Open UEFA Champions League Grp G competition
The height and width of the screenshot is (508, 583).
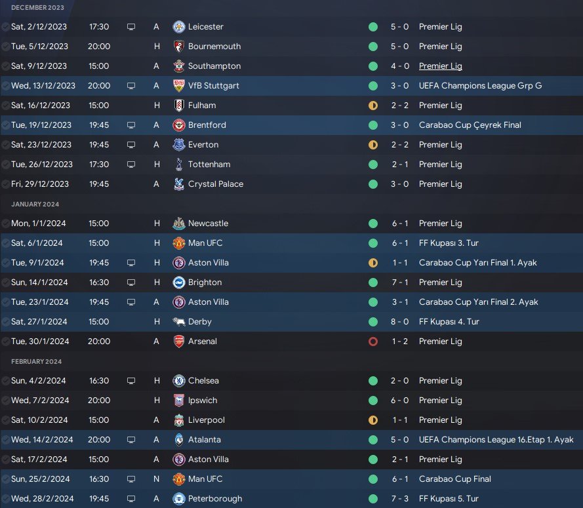[480, 86]
